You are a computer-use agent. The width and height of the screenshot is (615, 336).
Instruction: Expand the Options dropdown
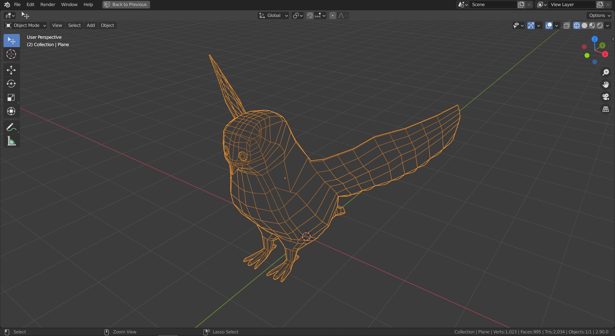pos(600,15)
